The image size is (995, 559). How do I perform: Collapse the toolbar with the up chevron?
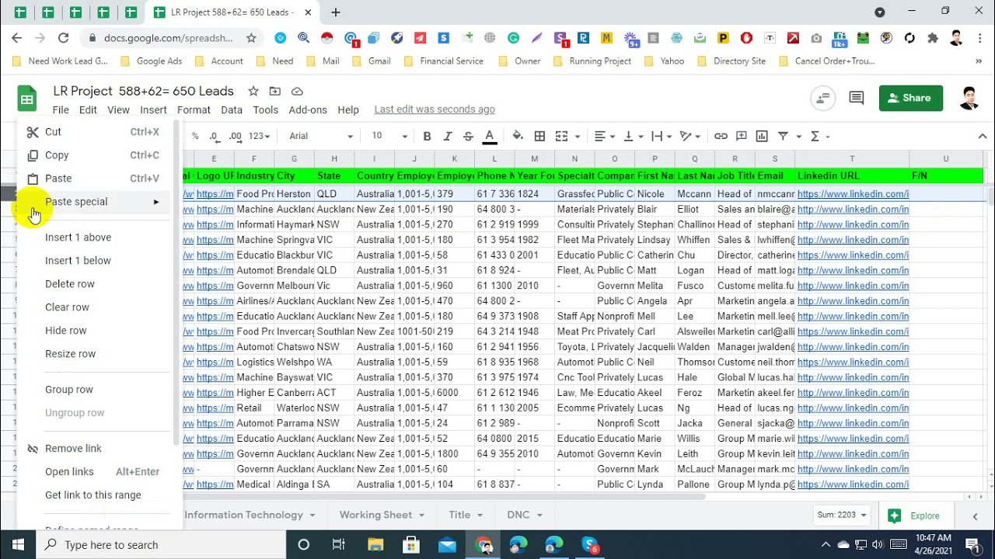click(983, 136)
